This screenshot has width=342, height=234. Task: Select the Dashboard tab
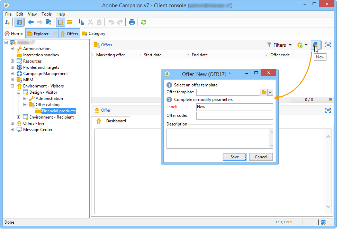(x=111, y=121)
